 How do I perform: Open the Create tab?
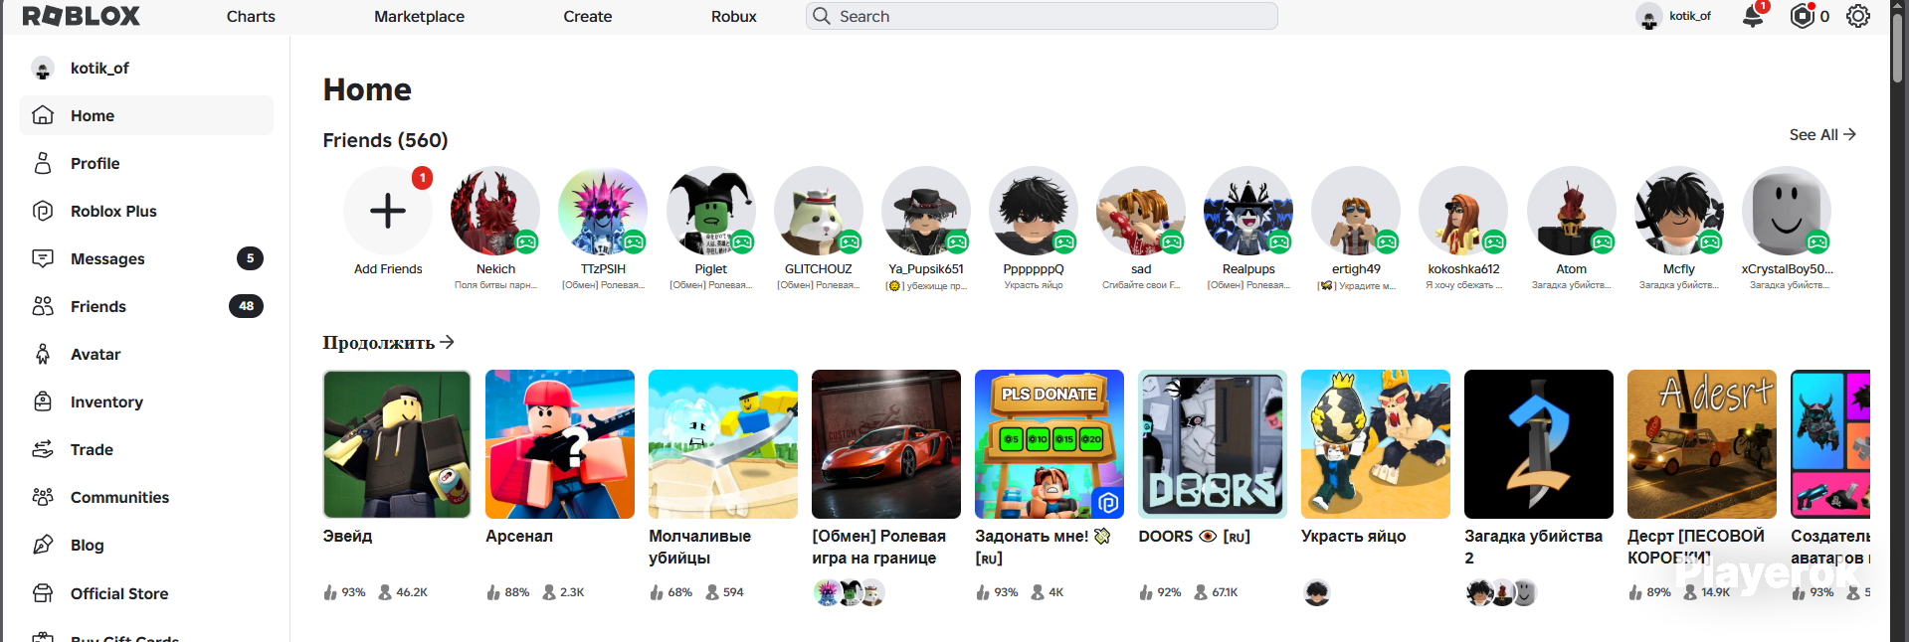tap(588, 16)
